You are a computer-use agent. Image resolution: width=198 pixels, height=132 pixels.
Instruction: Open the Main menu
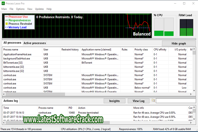point(4,9)
